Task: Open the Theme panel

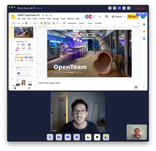Action: click(x=90, y=23)
